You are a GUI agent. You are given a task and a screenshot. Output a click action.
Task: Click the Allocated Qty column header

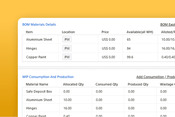[x=73, y=84]
